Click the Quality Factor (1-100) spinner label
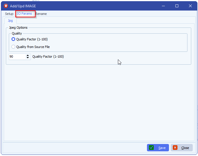The height and width of the screenshot is (156, 198). 48,56
